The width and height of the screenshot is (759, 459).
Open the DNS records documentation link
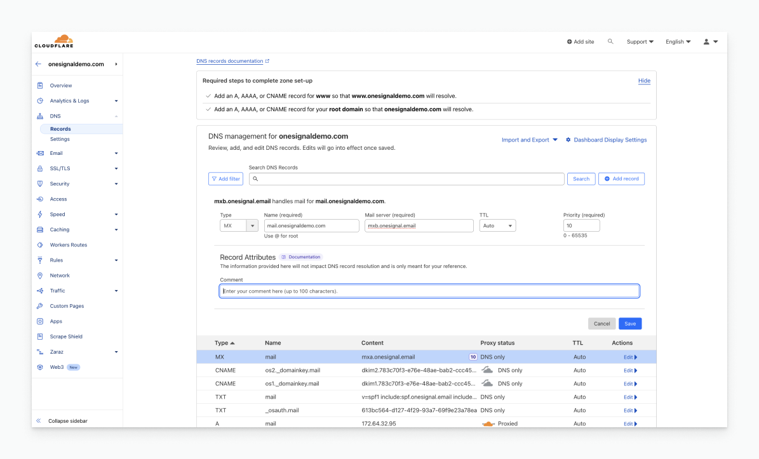pyautogui.click(x=233, y=61)
